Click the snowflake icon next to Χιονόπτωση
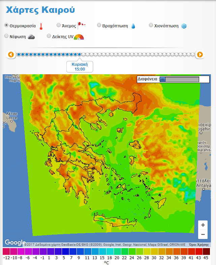Image resolution: width=216 pixels, height=265 pixels. tap(184, 26)
